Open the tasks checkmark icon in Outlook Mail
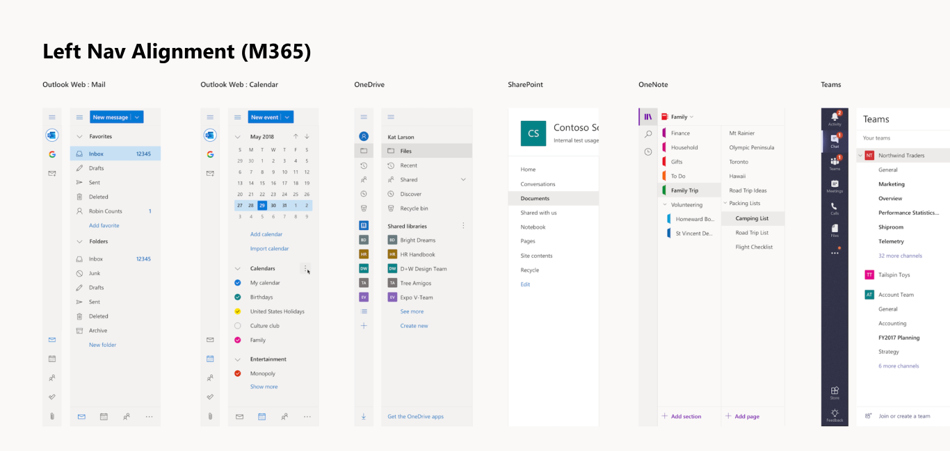 point(51,397)
